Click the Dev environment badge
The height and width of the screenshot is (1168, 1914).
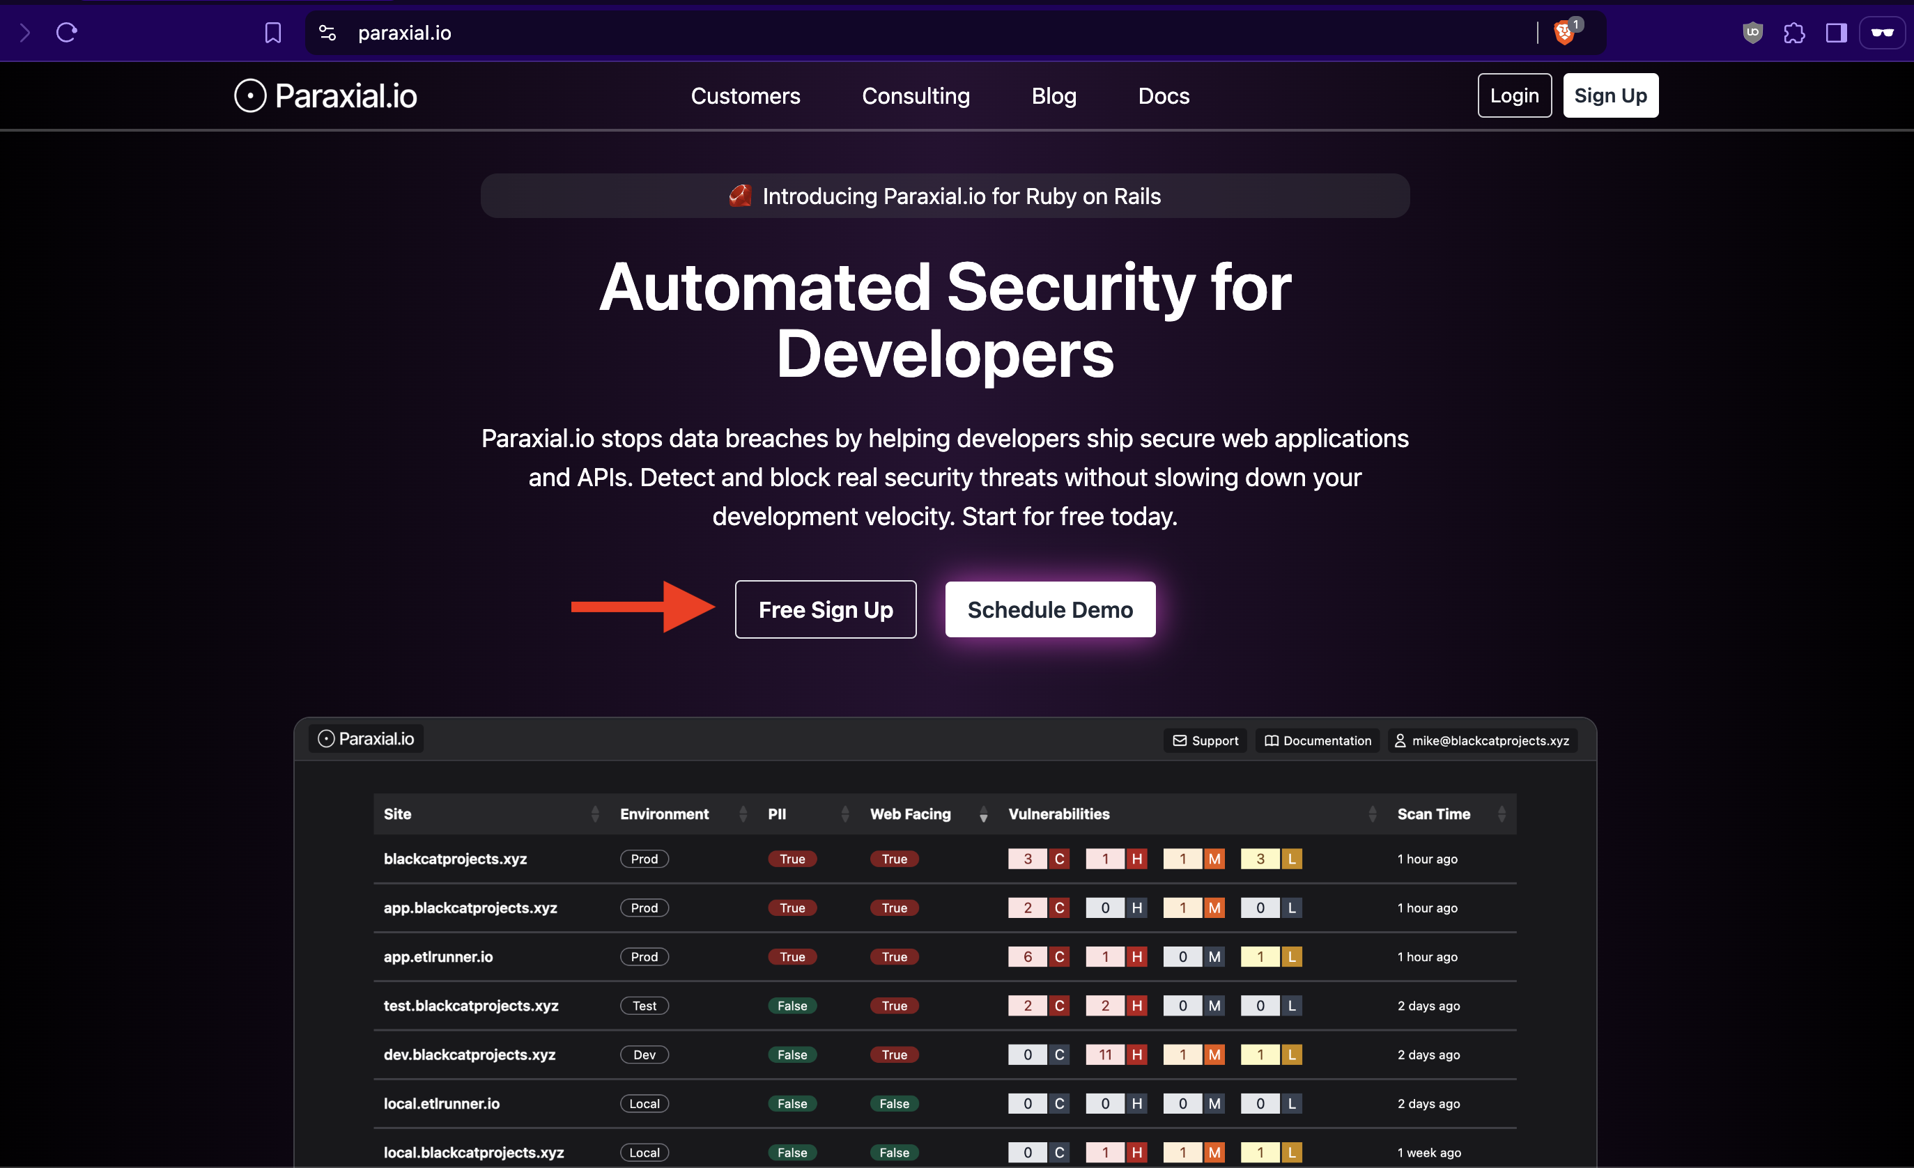pos(644,1054)
